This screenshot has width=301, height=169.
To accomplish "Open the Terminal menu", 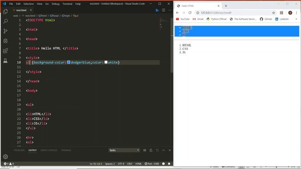I will pos(67,4).
